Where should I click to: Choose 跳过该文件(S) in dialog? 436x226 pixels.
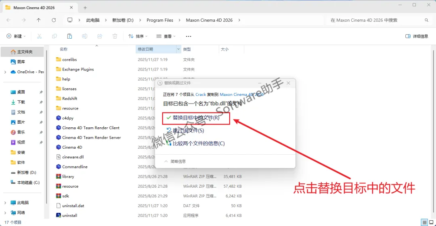(185, 131)
